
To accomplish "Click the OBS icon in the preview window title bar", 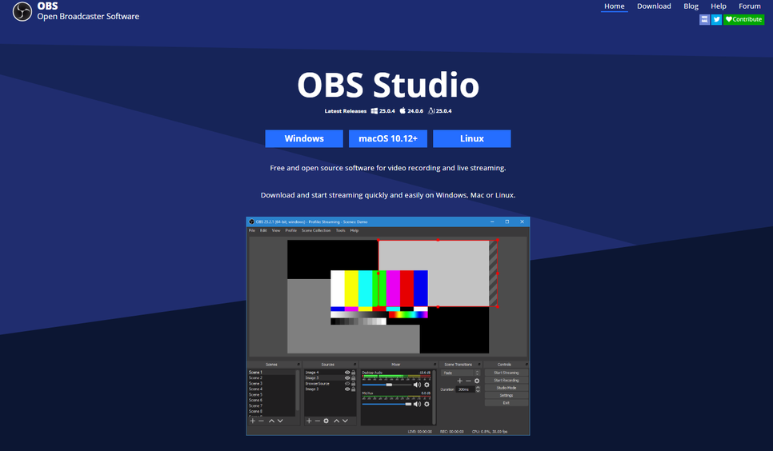I will [x=251, y=222].
